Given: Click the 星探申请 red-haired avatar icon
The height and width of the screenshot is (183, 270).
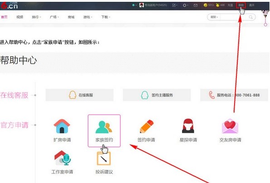Looking at the screenshot, I should tap(188, 126).
